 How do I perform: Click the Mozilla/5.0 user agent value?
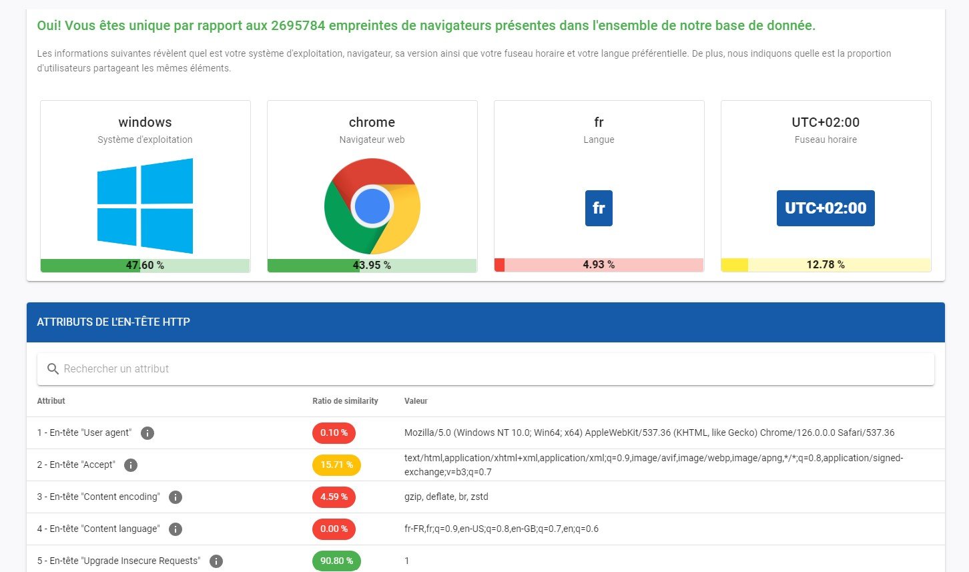649,433
